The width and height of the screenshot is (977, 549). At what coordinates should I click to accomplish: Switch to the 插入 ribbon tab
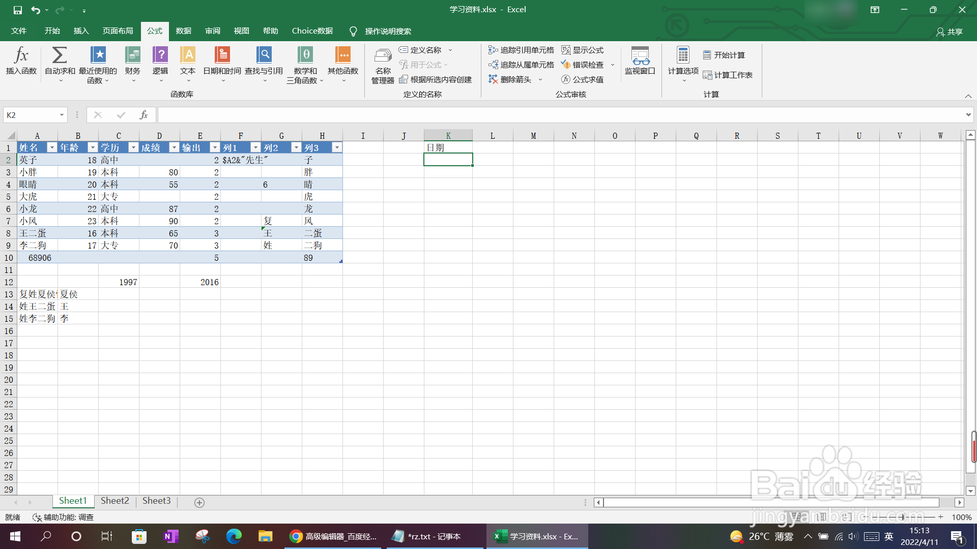point(81,31)
